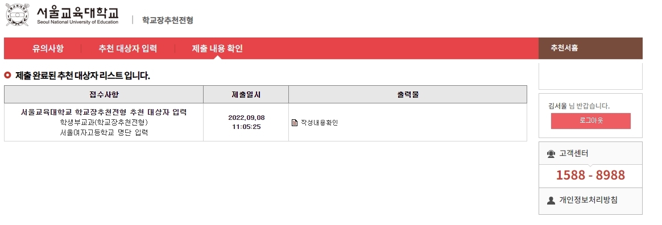662x225 pixels.
Task: Click the Seoul National University of Education crest
Action: 18,15
